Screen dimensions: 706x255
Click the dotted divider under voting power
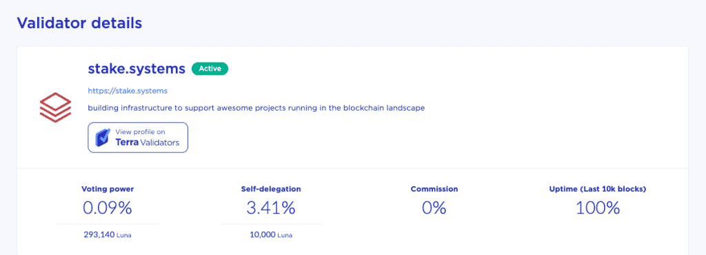(x=108, y=223)
